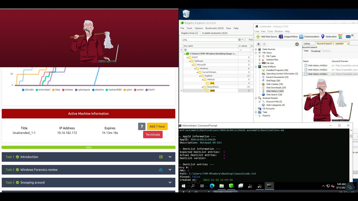The image size is (358, 201).
Task: Open Options menu in Registry Explorer
Action: (199, 28)
